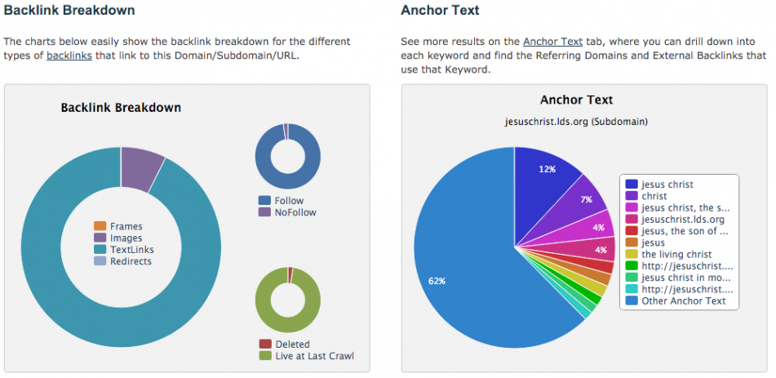Click the Frames orange legend swatch
This screenshot has height=378, width=776.
100,226
